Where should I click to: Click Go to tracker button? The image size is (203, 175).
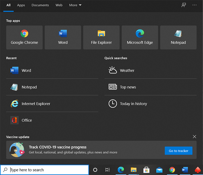[x=179, y=151]
